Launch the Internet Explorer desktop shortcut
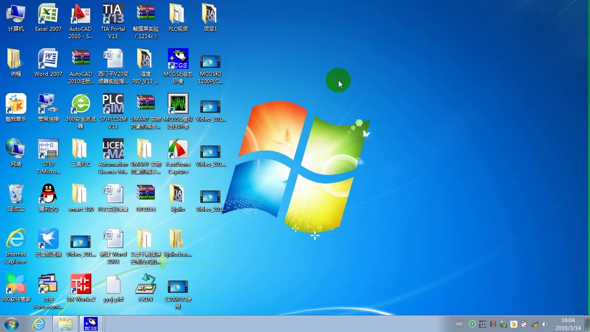The height and width of the screenshot is (332, 590). pyautogui.click(x=16, y=247)
